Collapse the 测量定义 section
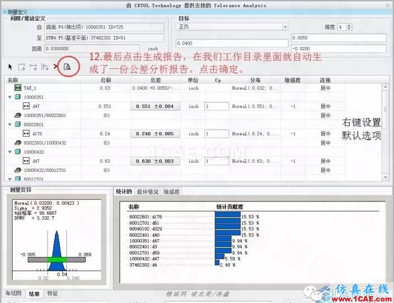Image resolution: width=394 pixels, height=303 pixels. tap(5, 12)
